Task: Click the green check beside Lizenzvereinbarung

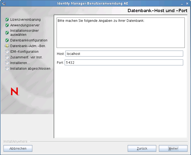Action: tap(7, 19)
